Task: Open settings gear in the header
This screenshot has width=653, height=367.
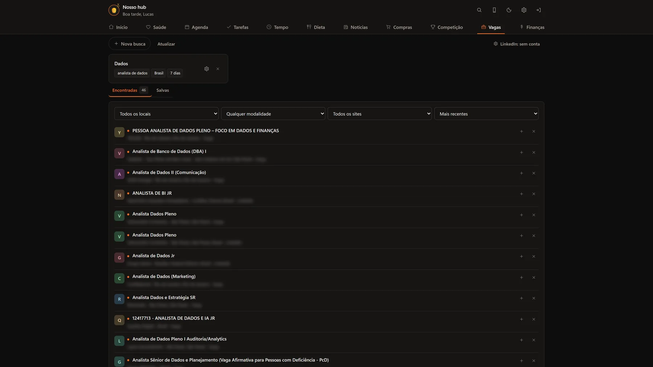Action: pyautogui.click(x=524, y=10)
